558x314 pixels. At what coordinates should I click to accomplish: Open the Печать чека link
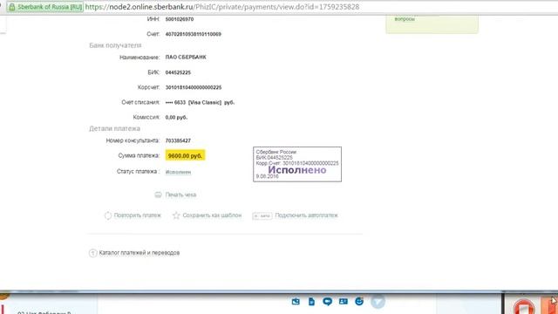coord(180,195)
